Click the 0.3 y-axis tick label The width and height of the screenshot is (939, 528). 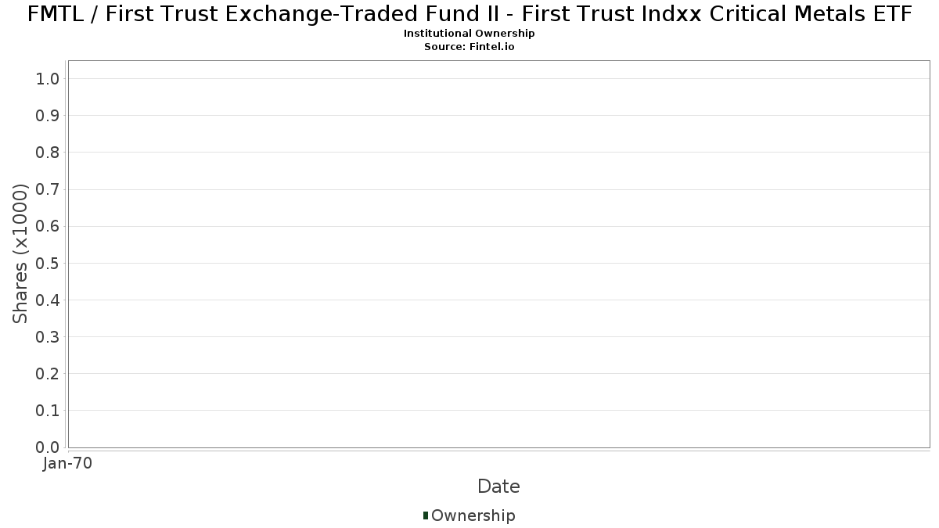tap(48, 336)
